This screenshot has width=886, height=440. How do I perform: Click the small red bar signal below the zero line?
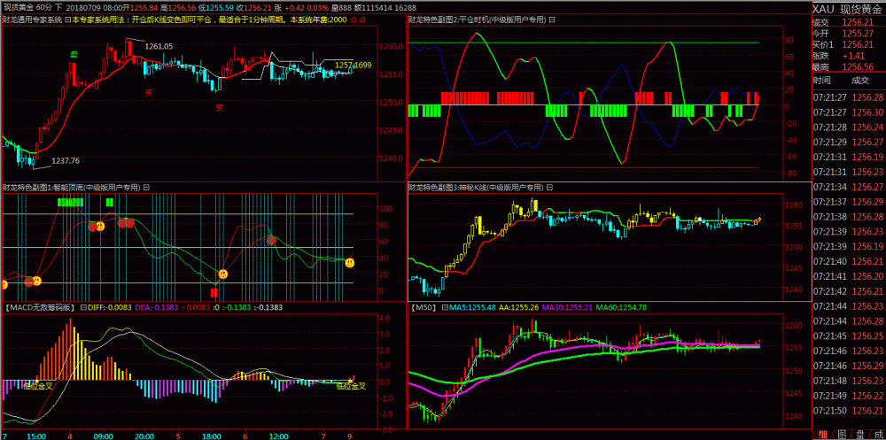click(x=214, y=292)
